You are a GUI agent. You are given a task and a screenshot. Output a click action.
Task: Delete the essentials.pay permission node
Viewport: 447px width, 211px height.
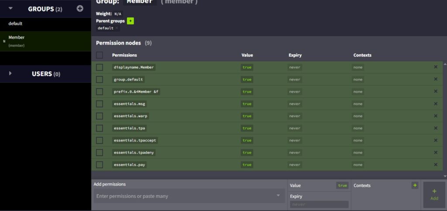coord(435,165)
